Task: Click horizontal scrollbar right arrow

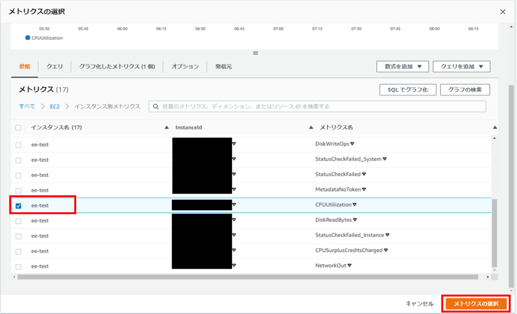Action: pyautogui.click(x=488, y=277)
